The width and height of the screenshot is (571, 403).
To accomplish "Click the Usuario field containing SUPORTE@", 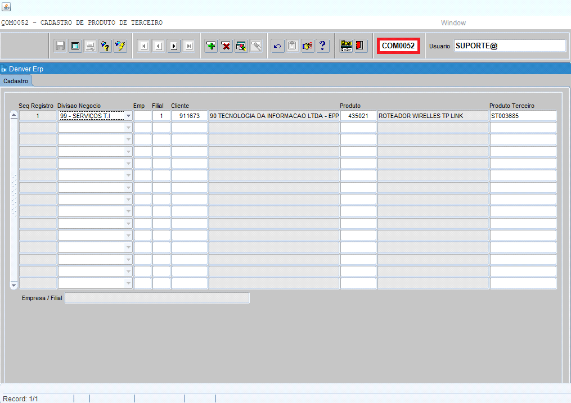I will 510,46.
